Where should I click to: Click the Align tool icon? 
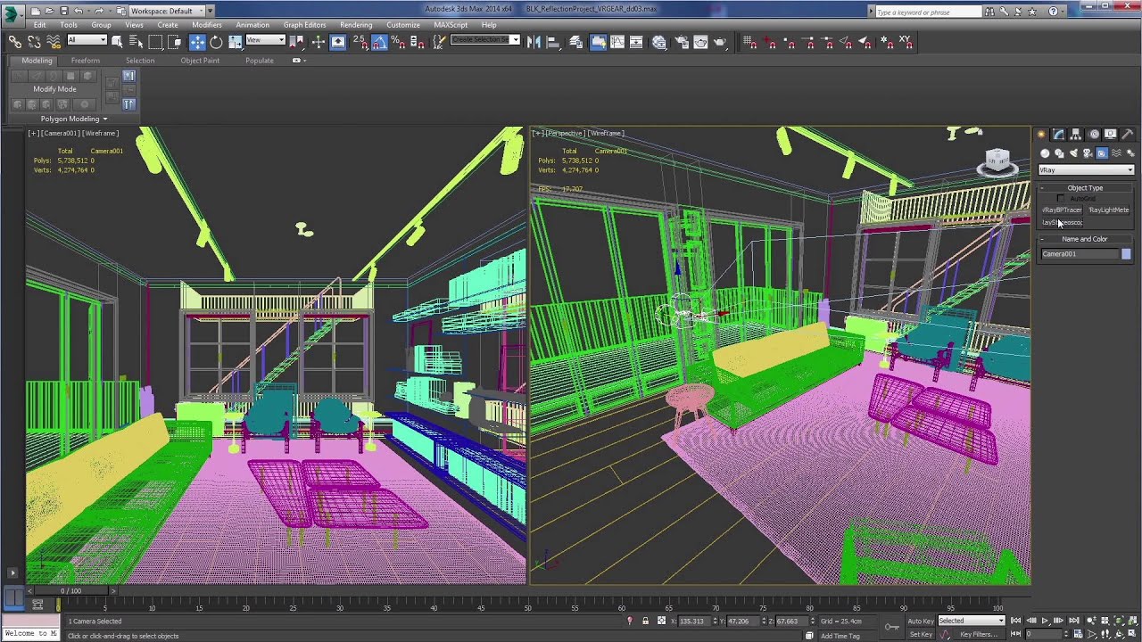point(553,42)
